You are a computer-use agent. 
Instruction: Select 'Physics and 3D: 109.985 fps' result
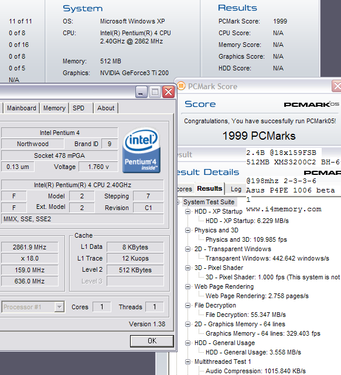click(x=246, y=239)
